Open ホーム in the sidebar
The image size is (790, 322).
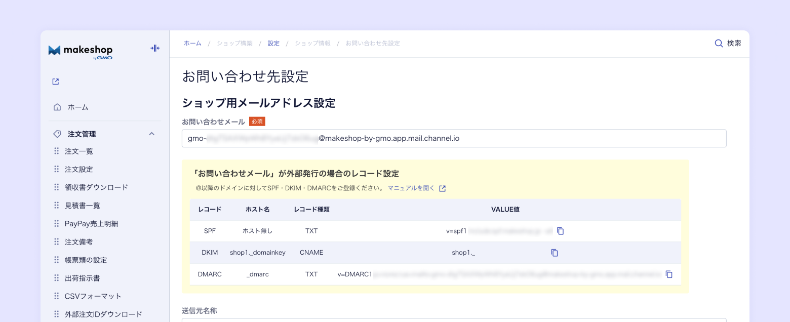click(78, 107)
